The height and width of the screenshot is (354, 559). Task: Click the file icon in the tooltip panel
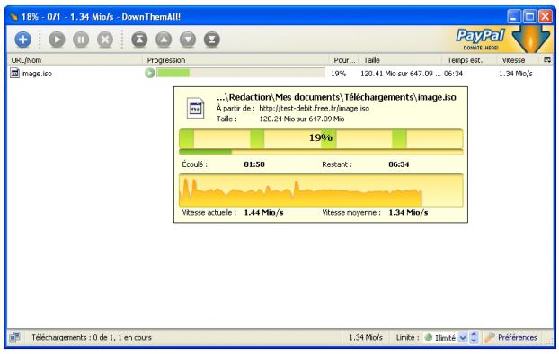coord(195,108)
